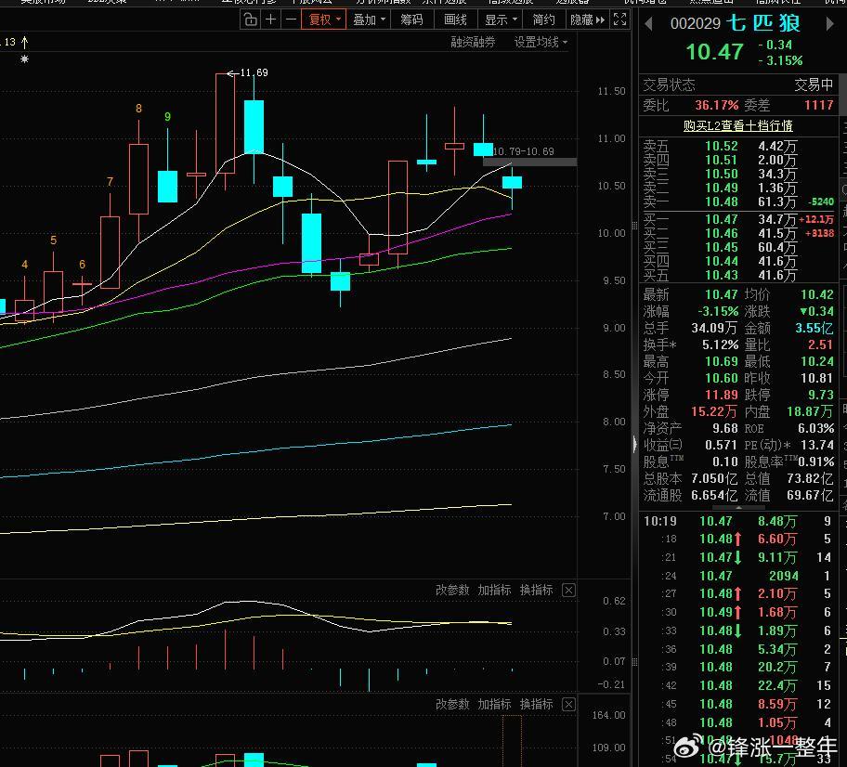Click the asterisk marker near chart top-left
This screenshot has width=847, height=767.
24,58
